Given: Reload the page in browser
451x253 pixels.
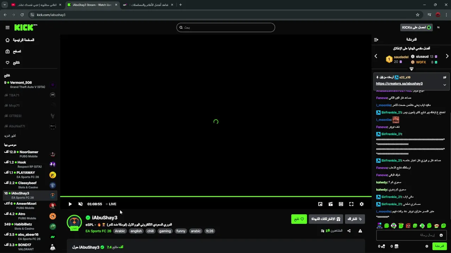Looking at the screenshot, I should click(22, 15).
